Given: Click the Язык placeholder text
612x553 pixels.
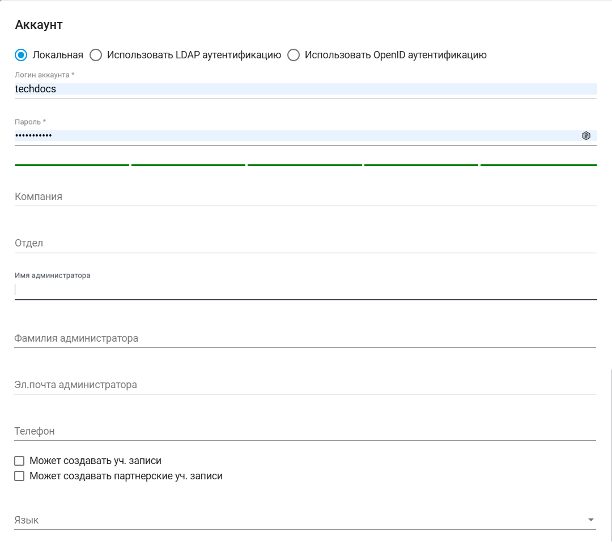Looking at the screenshot, I should point(27,520).
